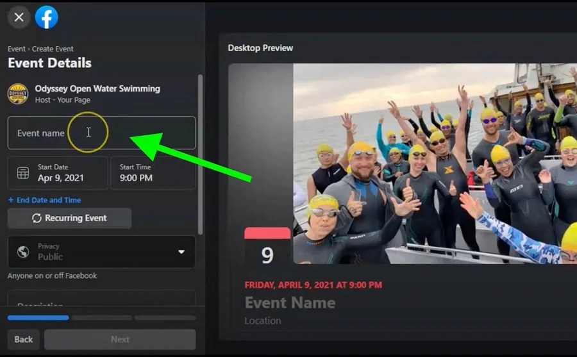Image resolution: width=577 pixels, height=357 pixels.
Task: Close the event creation panel with X
Action: point(19,17)
